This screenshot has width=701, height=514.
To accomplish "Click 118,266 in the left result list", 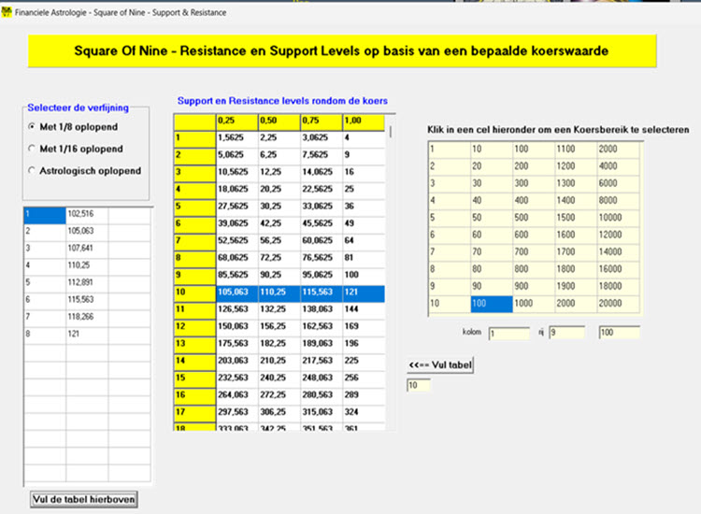I will click(86, 316).
